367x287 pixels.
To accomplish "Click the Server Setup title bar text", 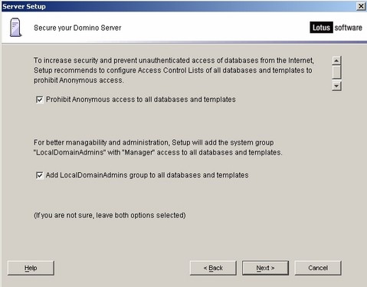I will pyautogui.click(x=24, y=6).
